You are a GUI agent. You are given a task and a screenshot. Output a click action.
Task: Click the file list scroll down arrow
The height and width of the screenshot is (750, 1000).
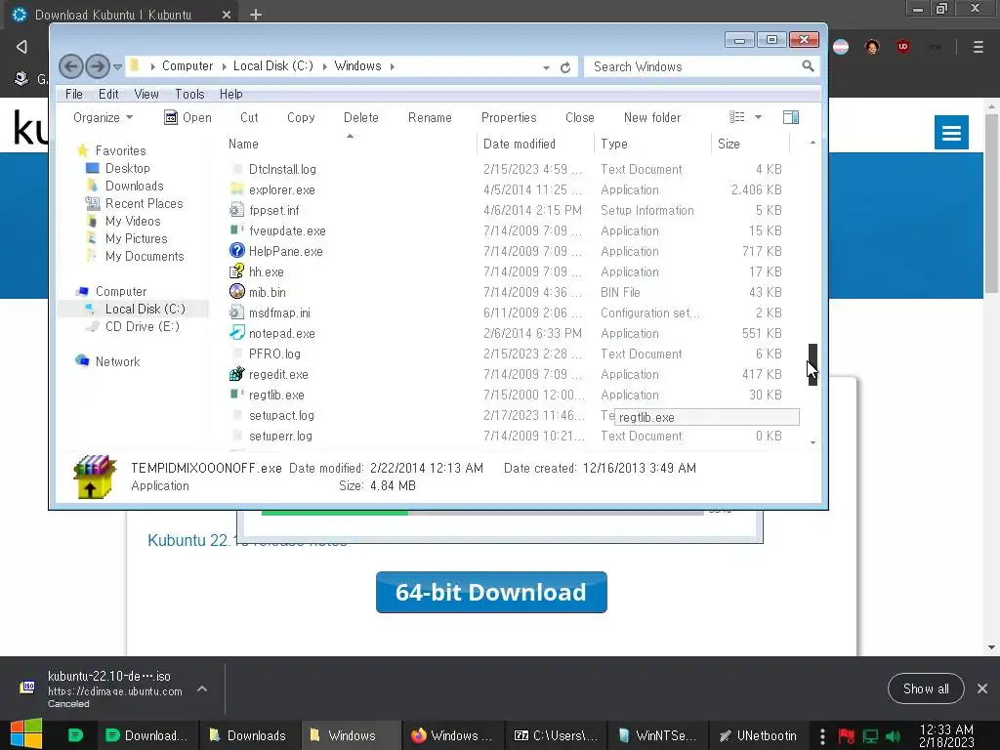812,442
